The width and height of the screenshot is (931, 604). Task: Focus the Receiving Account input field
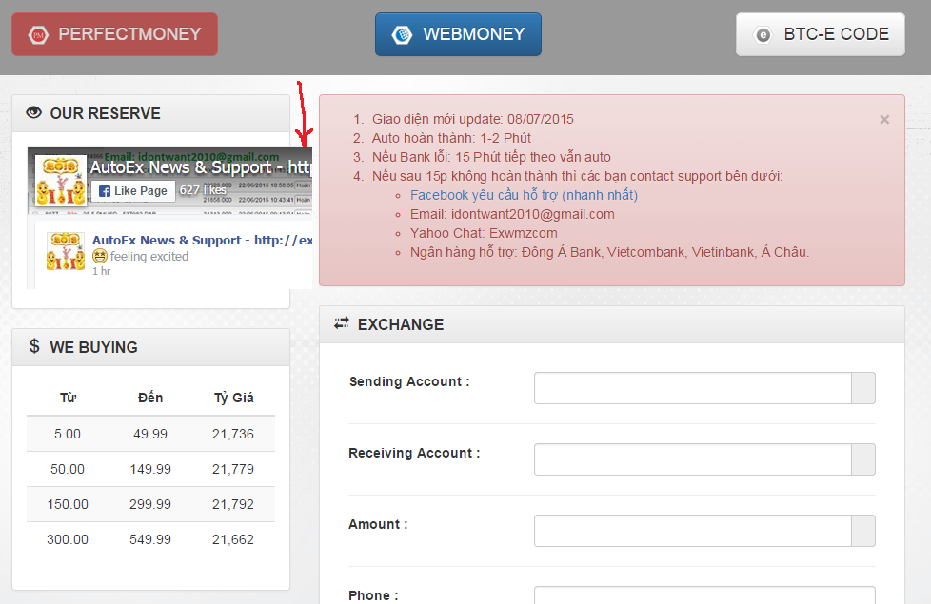tap(693, 459)
